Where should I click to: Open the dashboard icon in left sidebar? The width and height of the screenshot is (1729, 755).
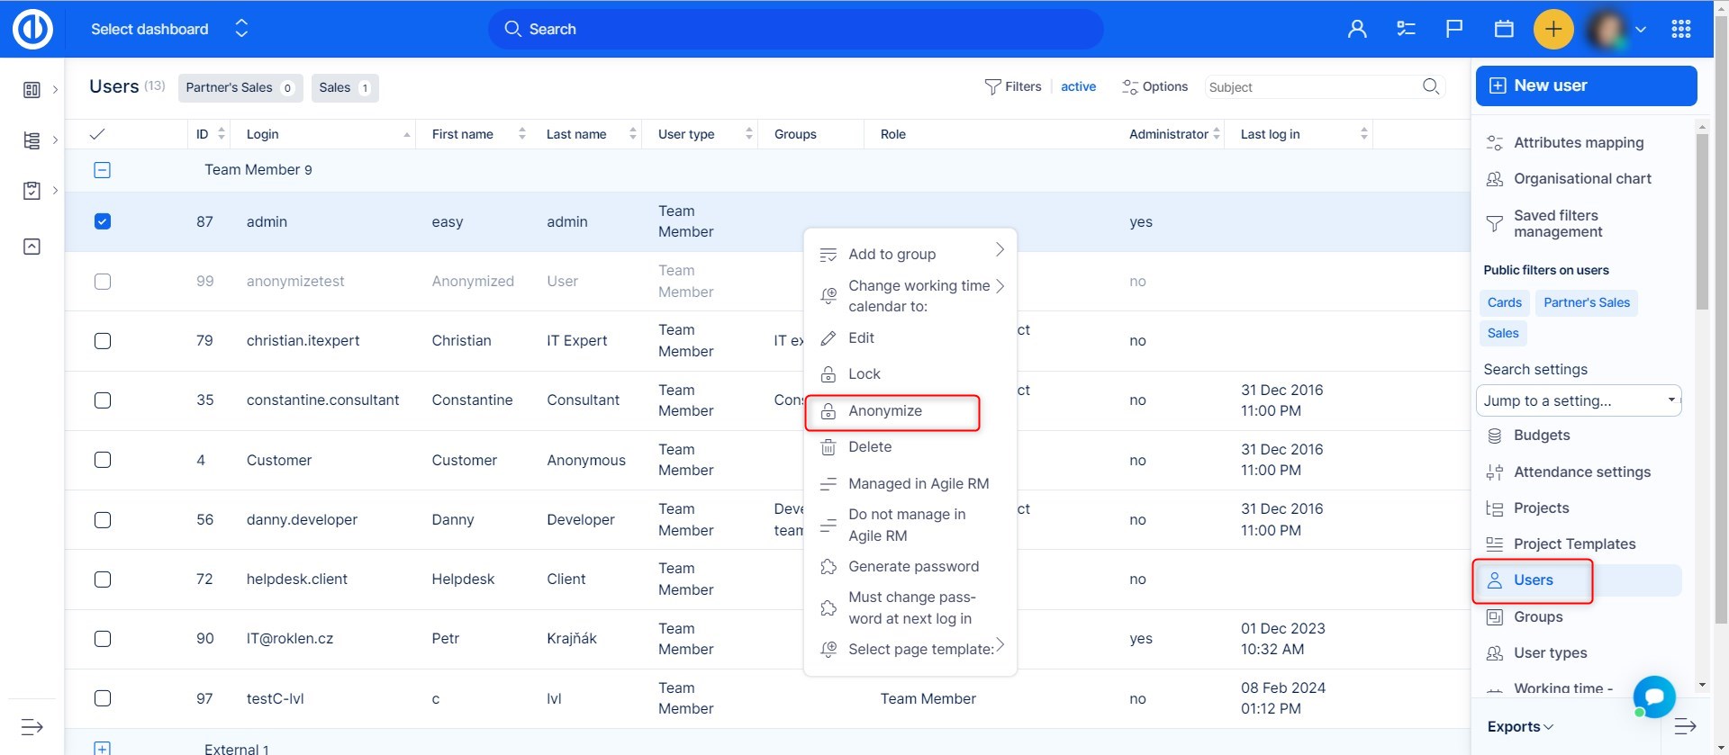point(32,90)
